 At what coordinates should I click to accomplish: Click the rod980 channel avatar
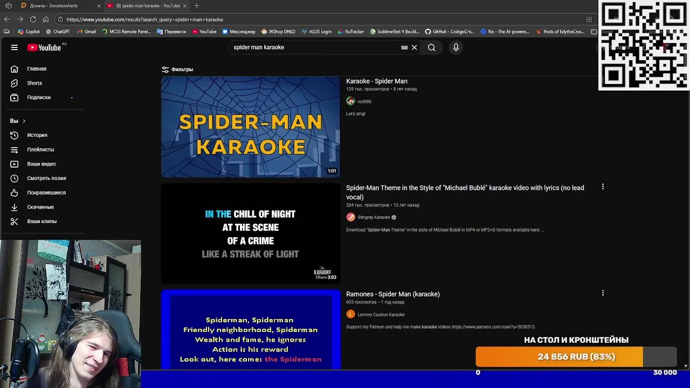pos(351,101)
